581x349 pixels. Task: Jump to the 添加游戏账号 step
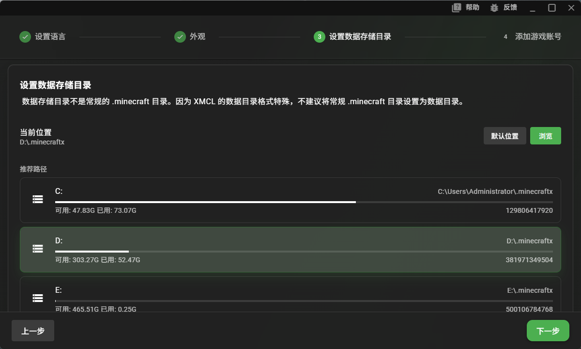(538, 37)
